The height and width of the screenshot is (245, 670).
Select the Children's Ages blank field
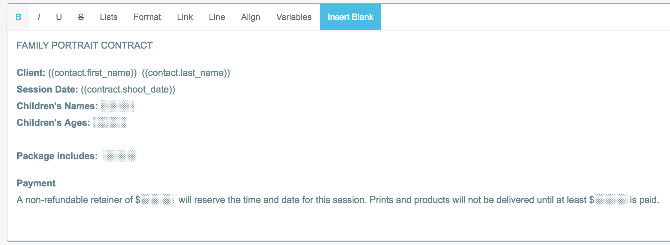point(110,123)
